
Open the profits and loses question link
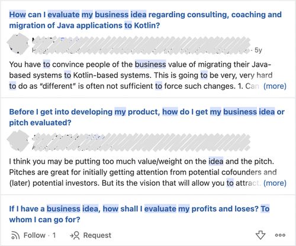139,214
